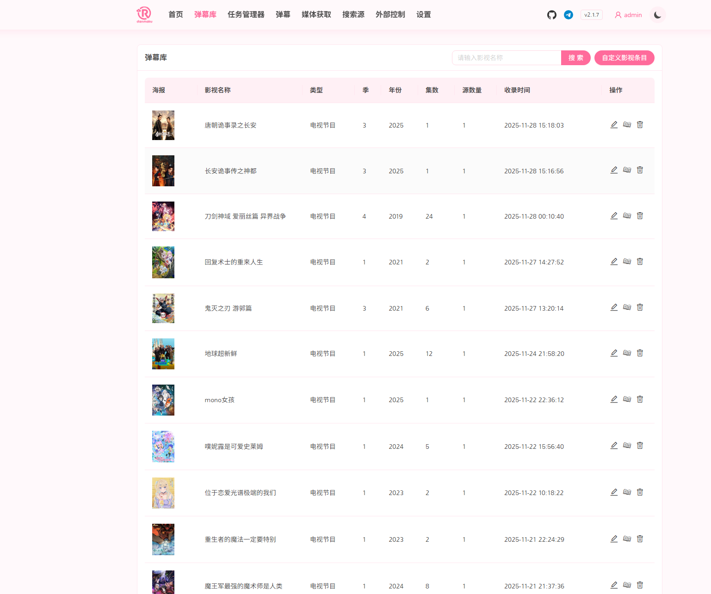Focus the 请输入影视名称 search field
The image size is (711, 594).
click(x=506, y=58)
